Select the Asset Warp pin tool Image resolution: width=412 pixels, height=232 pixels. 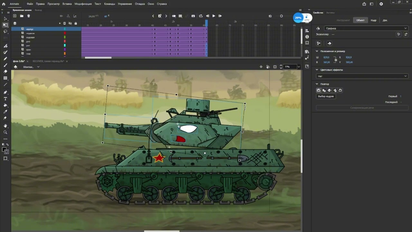pyautogui.click(x=5, y=118)
